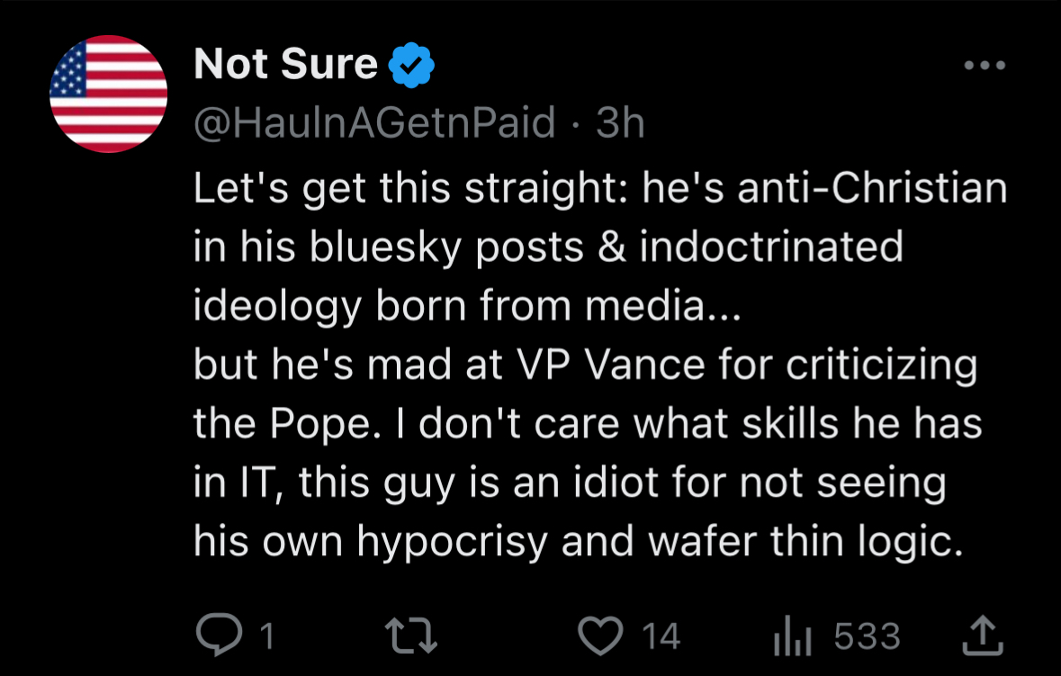Repost this tweet using the arrows icon

418,636
